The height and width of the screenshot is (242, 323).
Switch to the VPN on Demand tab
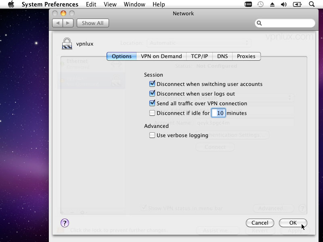[161, 56]
